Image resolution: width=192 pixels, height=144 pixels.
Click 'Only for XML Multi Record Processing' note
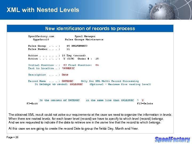coord(110,81)
